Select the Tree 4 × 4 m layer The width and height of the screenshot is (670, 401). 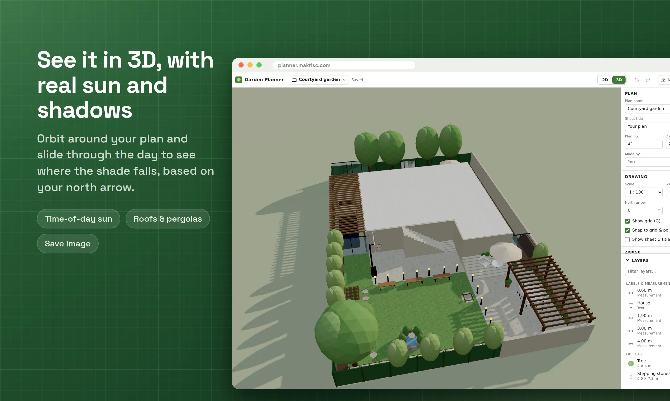click(648, 363)
